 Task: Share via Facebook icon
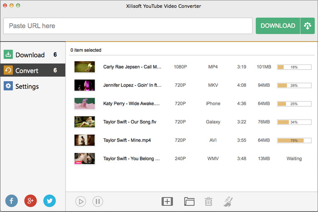click(x=11, y=200)
